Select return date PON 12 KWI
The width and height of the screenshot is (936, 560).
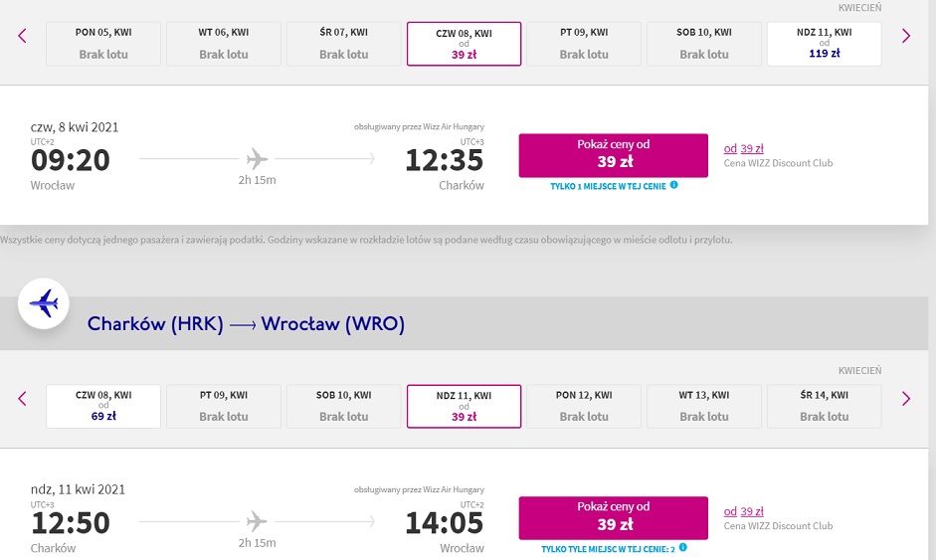[584, 406]
